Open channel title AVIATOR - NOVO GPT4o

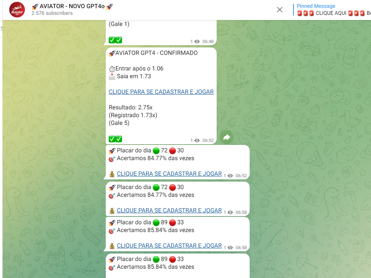tap(72, 6)
